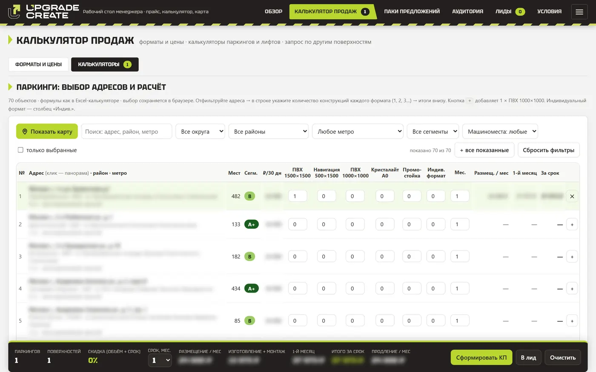Click the ПВХ 1500×1500 quantity field in row 1
This screenshot has width=596, height=372.
(x=298, y=196)
